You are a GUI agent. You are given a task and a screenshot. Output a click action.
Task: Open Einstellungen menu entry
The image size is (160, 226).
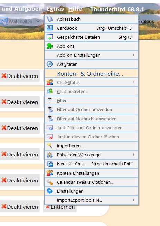(x=91, y=191)
